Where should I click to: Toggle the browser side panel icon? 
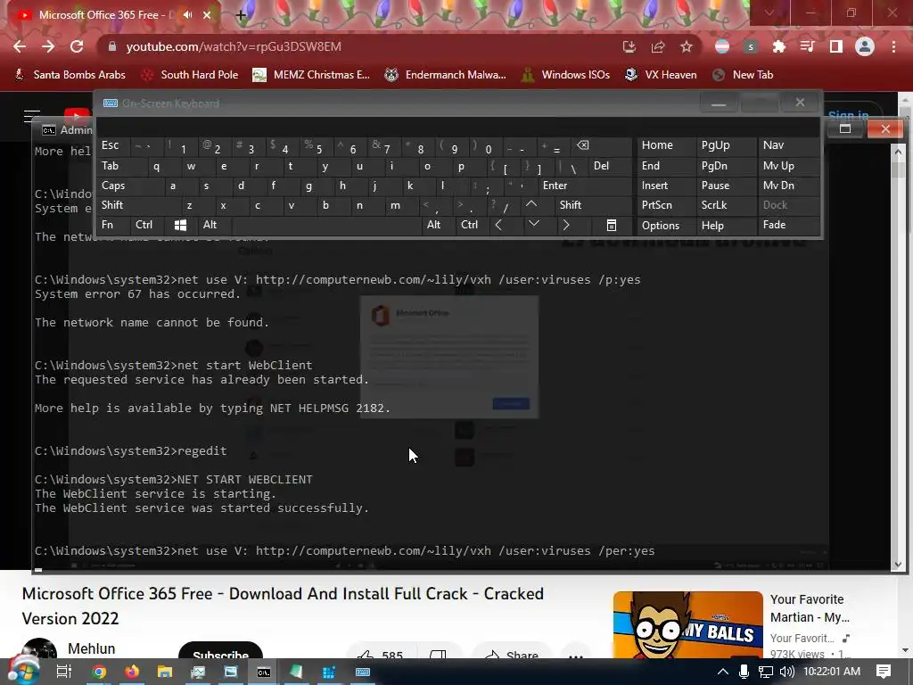point(836,46)
